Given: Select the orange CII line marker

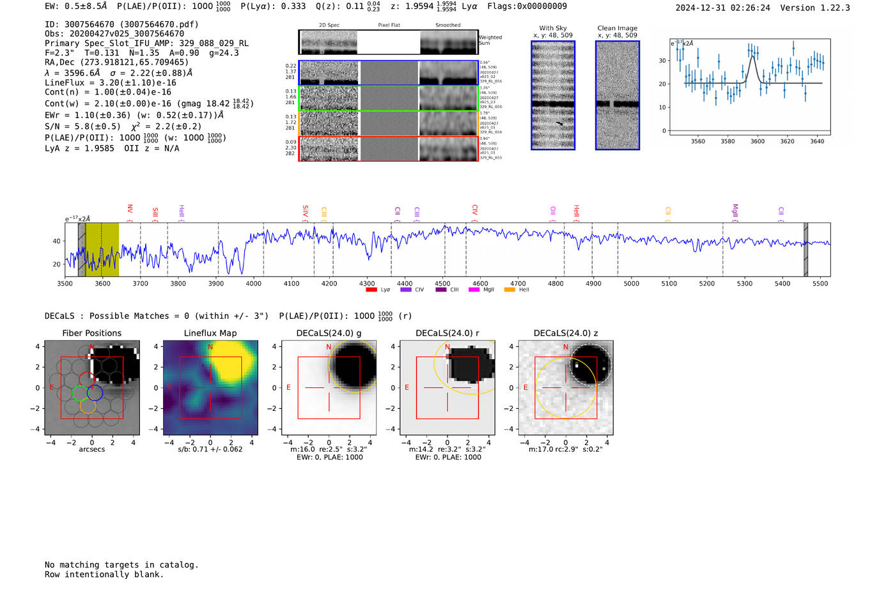Looking at the screenshot, I should point(668,214).
